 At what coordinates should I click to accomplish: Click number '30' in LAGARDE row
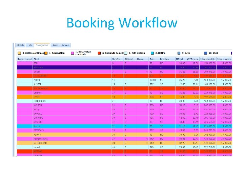[x=114, y=118]
